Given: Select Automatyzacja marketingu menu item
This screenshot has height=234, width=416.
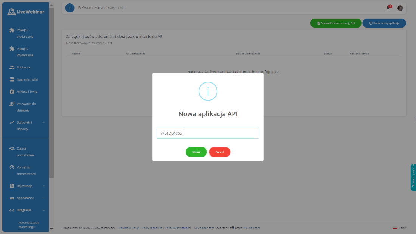Looking at the screenshot, I should [29, 225].
